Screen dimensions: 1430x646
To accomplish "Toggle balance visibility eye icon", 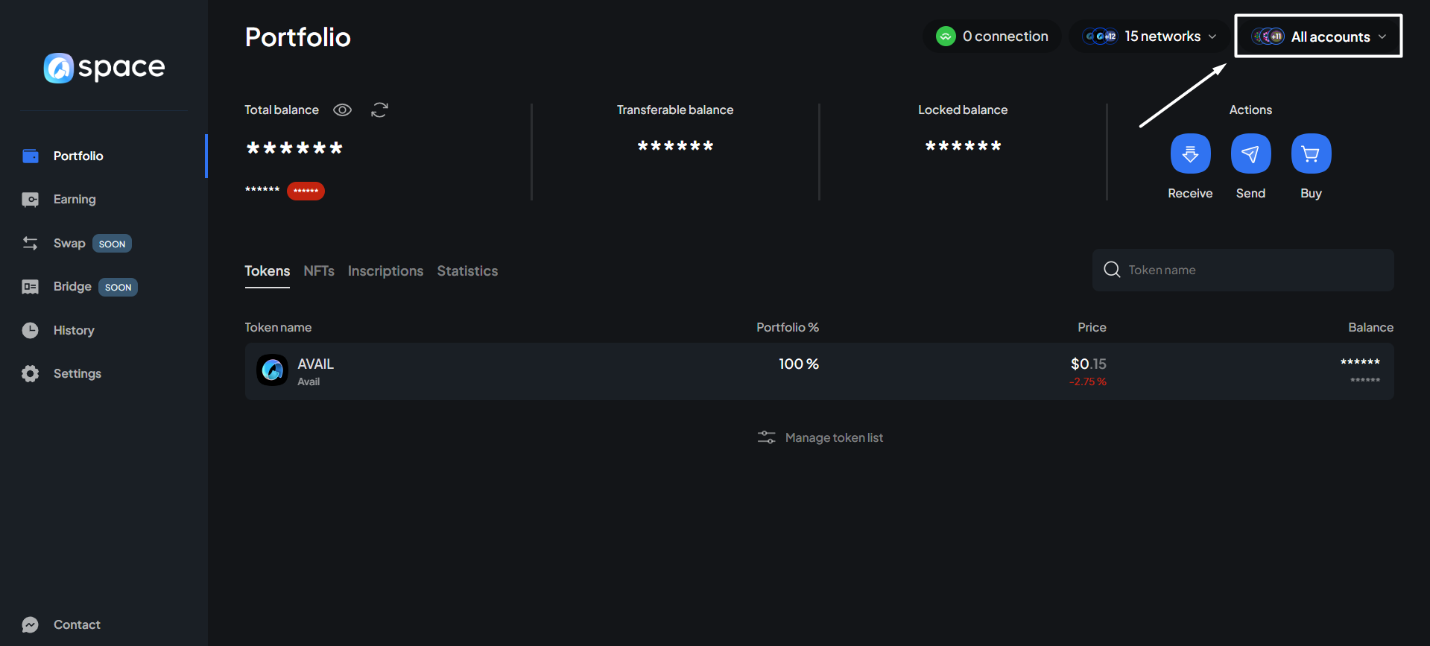I will click(342, 110).
